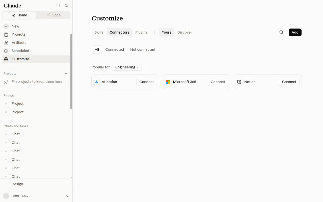This screenshot has width=323, height=202.
Task: Open the Engineering dropdown
Action: point(127,67)
